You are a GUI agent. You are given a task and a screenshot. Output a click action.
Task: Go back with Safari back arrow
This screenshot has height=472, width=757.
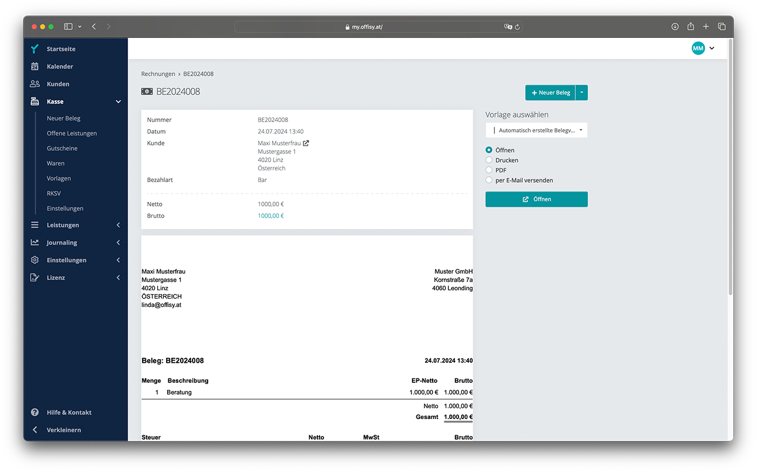coord(94,26)
